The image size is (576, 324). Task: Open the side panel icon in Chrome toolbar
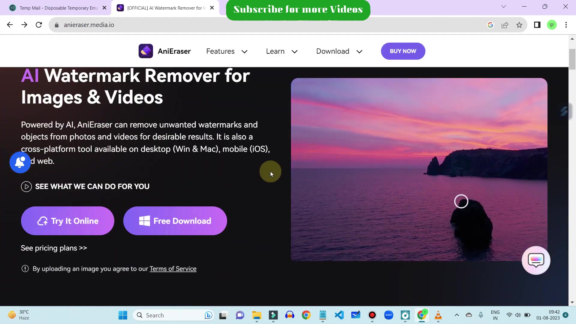coord(537,25)
